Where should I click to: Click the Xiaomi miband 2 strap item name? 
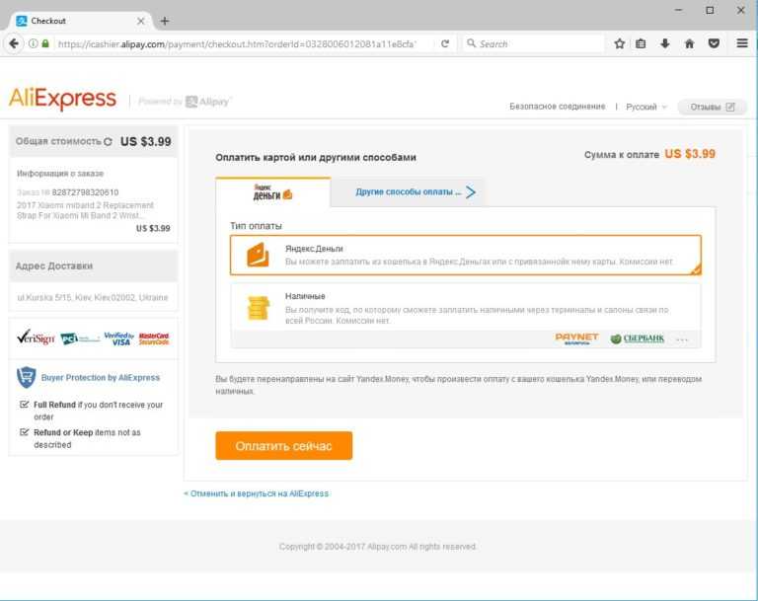click(x=85, y=210)
